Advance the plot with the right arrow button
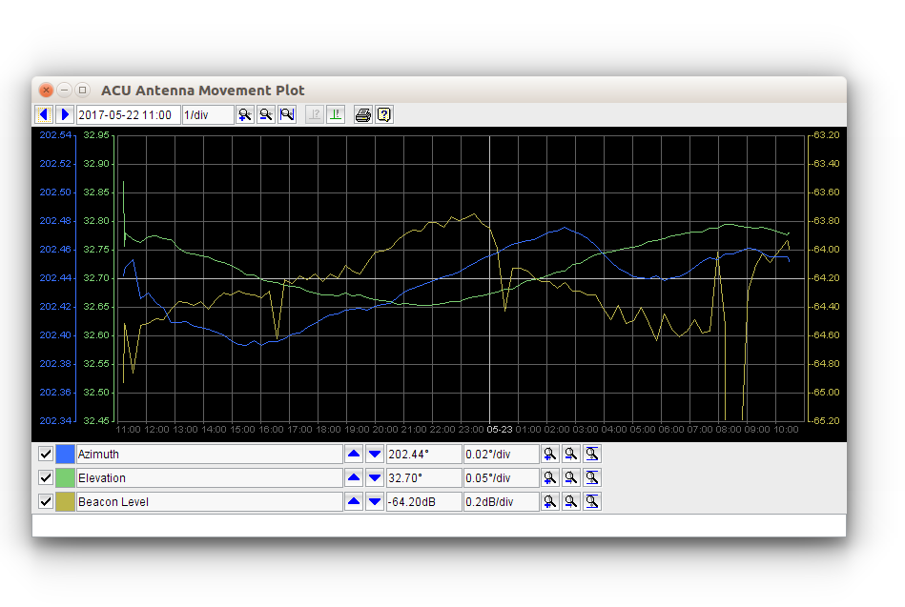Image resolution: width=905 pixels, height=607 pixels. pos(64,114)
